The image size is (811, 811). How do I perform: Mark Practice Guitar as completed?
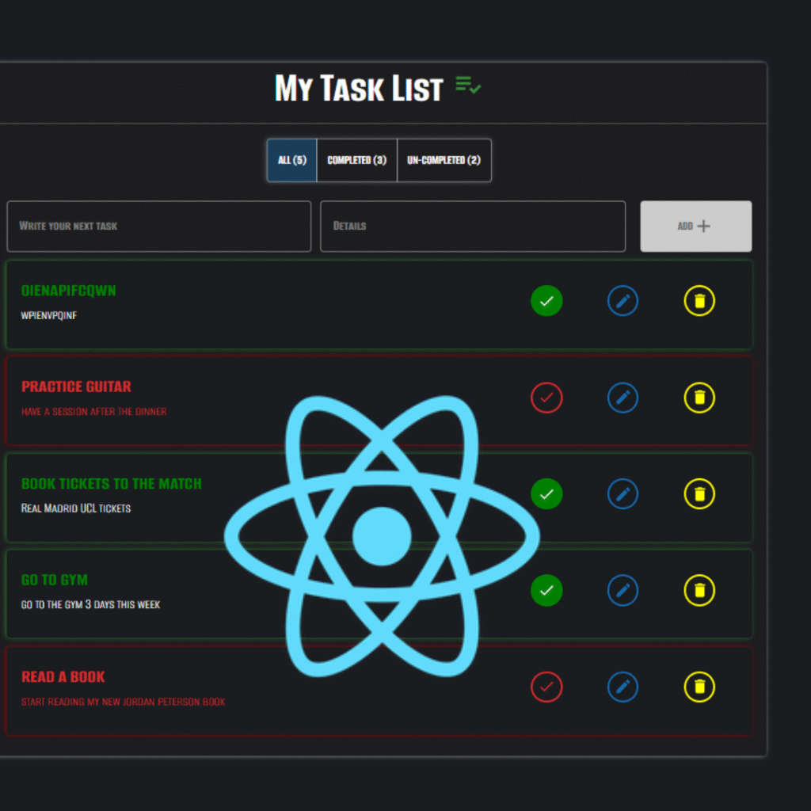tap(546, 398)
